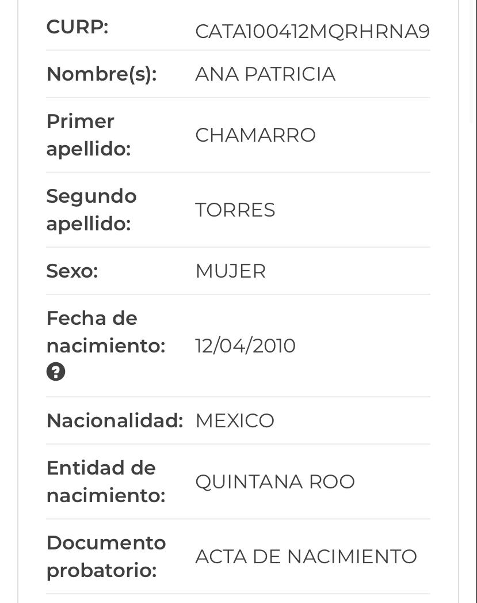Click the Fecha de nacimiento label

click(x=105, y=332)
